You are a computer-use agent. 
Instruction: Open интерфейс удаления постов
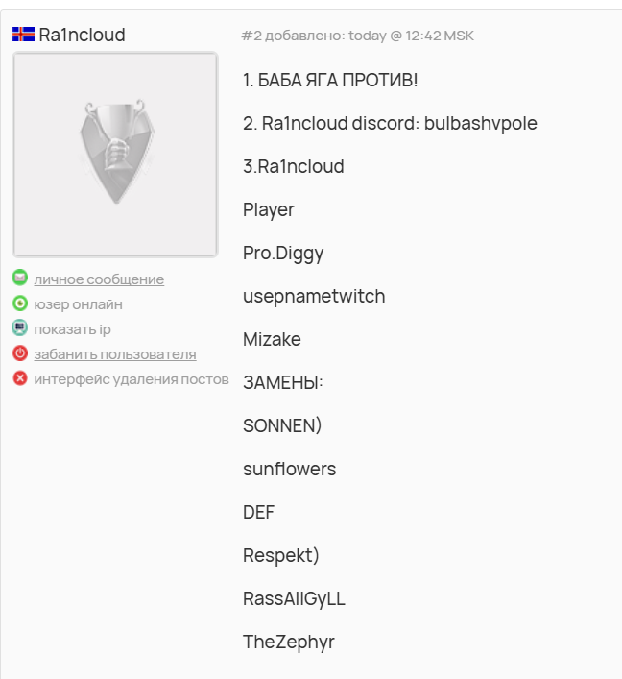(x=132, y=379)
